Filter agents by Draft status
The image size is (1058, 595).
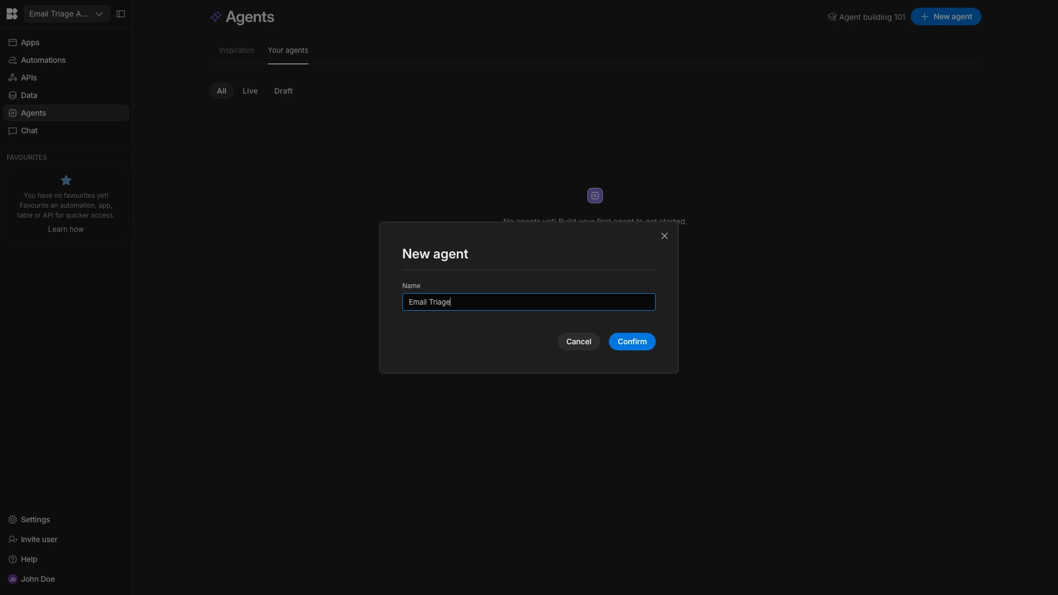[x=283, y=91]
